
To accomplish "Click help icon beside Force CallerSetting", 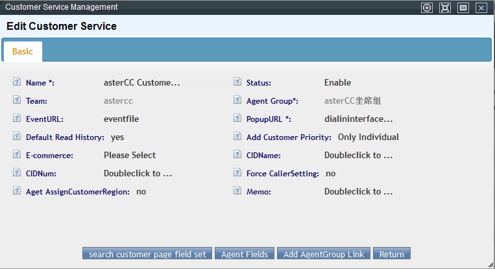I will click(x=237, y=173).
